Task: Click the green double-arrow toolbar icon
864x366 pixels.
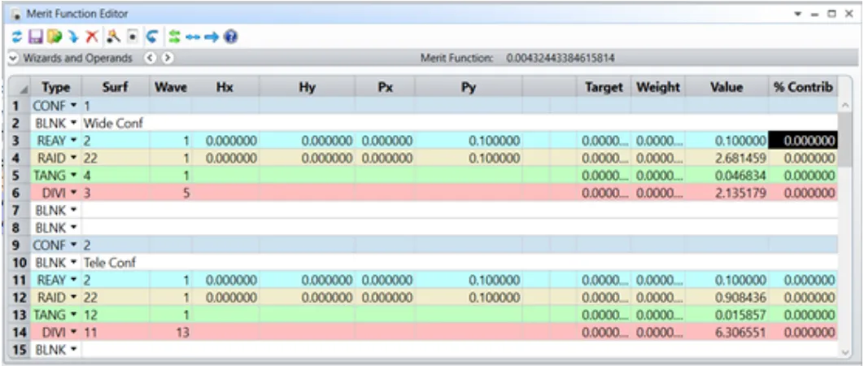Action: [173, 37]
